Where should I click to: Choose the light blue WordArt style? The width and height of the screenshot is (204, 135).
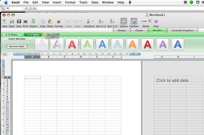pos(102,44)
